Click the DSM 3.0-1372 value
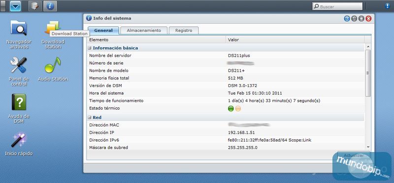394x183 pixels. click(242, 86)
